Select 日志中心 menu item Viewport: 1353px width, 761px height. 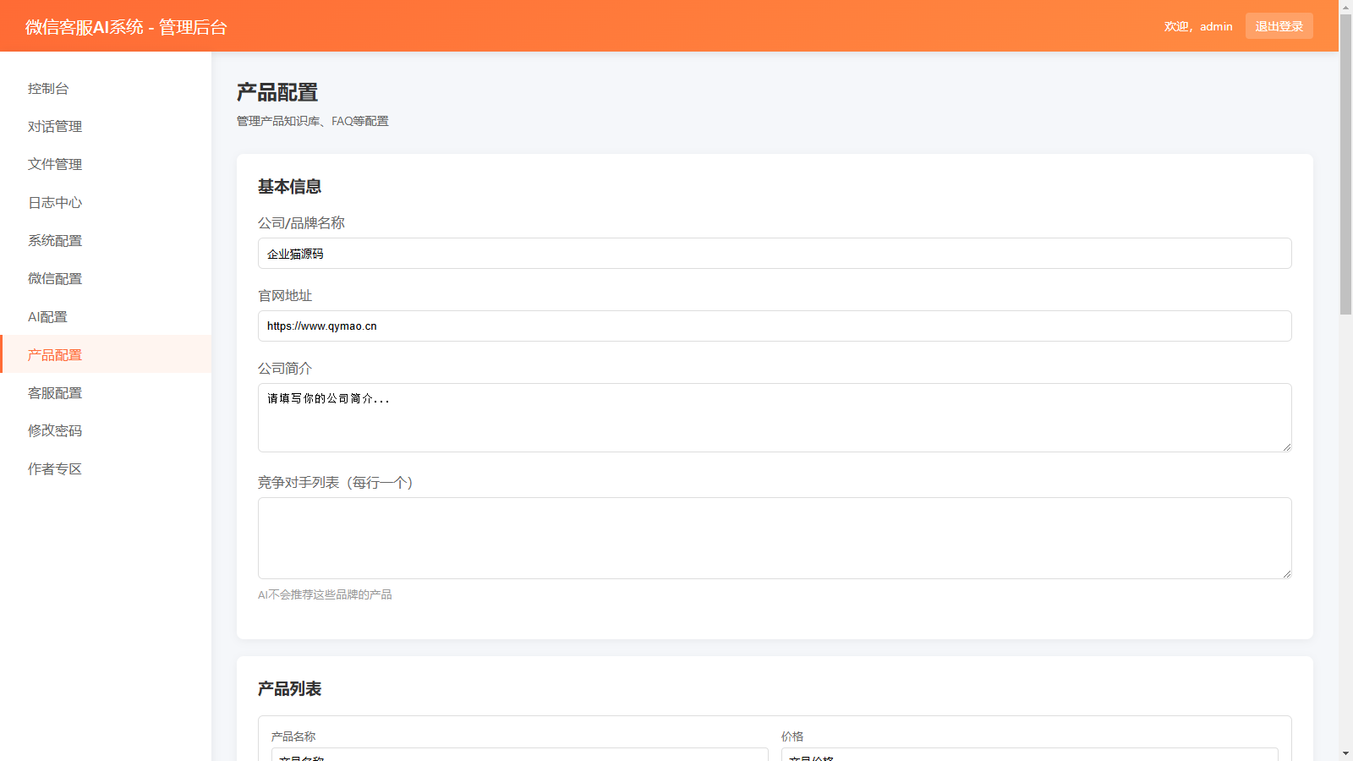55,203
